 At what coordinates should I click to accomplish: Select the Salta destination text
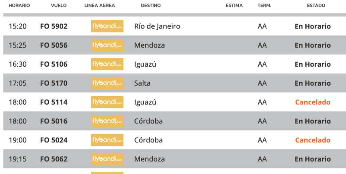click(x=142, y=83)
